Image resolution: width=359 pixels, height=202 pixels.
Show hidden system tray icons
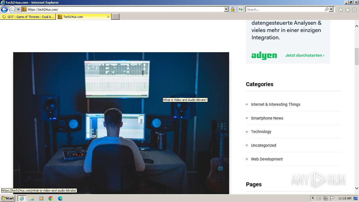click(x=313, y=198)
